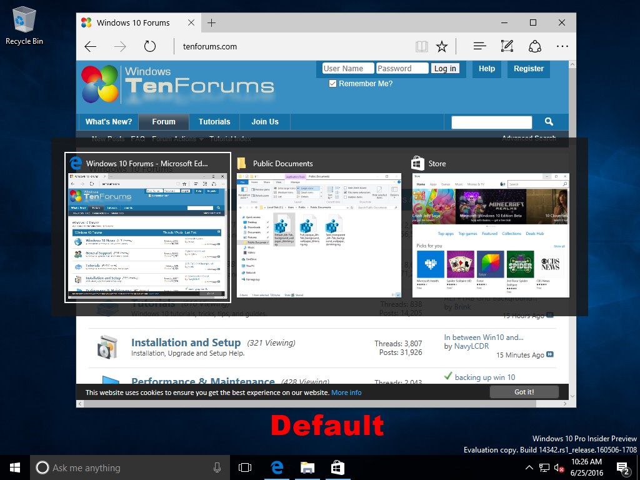Open the Store from the taskbar

pyautogui.click(x=337, y=467)
